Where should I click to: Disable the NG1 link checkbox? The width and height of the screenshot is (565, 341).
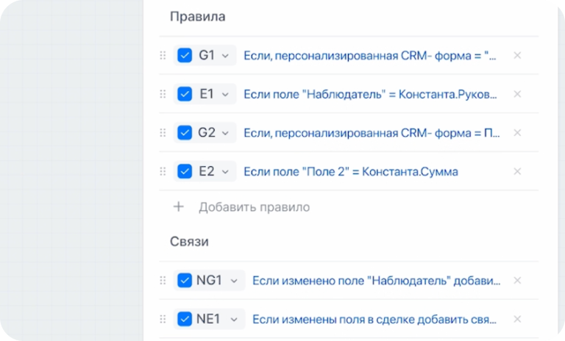coord(185,281)
